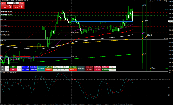The image size is (173, 105).
Task: Click the Sell Limit button
Action: pos(49,69)
